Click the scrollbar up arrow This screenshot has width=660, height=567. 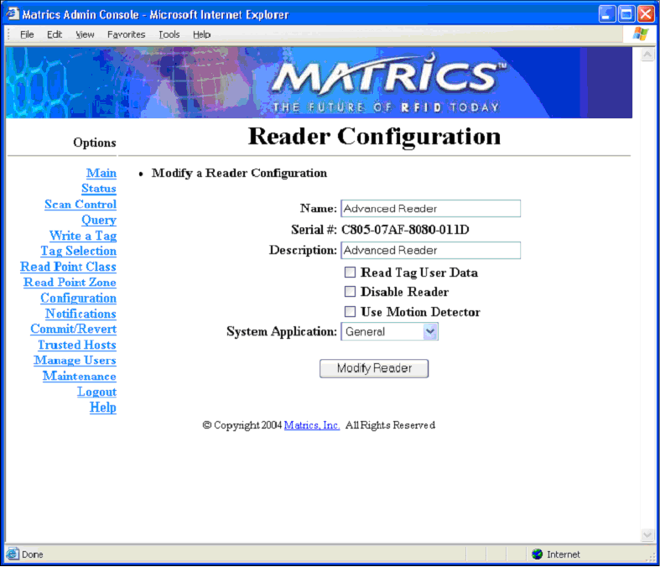[647, 55]
